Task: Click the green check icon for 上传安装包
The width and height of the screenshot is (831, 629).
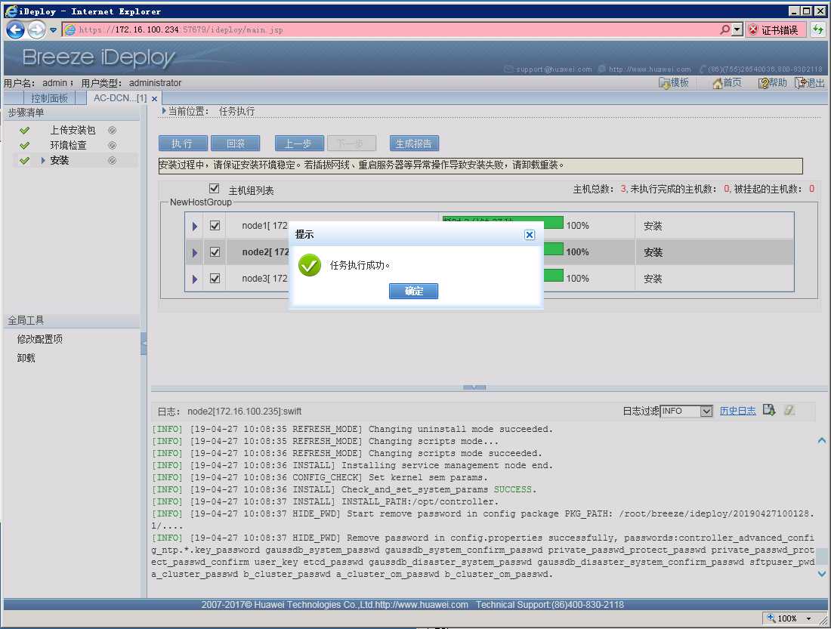Action: click(x=24, y=130)
